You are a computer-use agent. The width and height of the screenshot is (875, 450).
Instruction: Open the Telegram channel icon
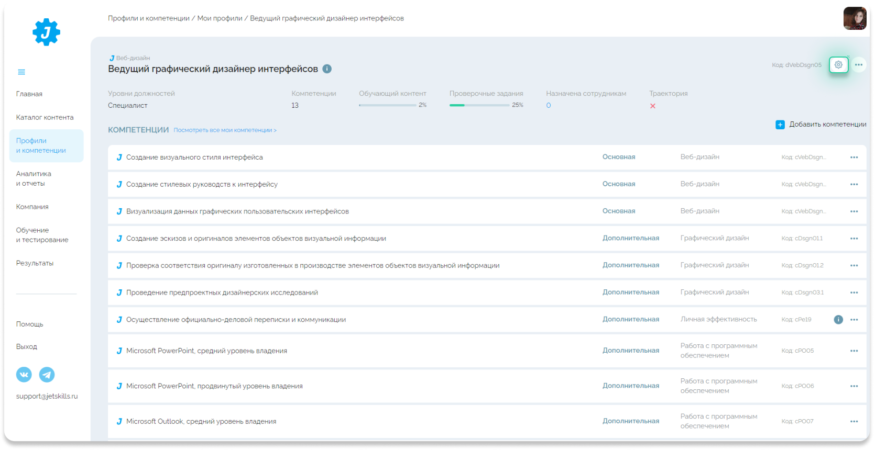coord(47,375)
